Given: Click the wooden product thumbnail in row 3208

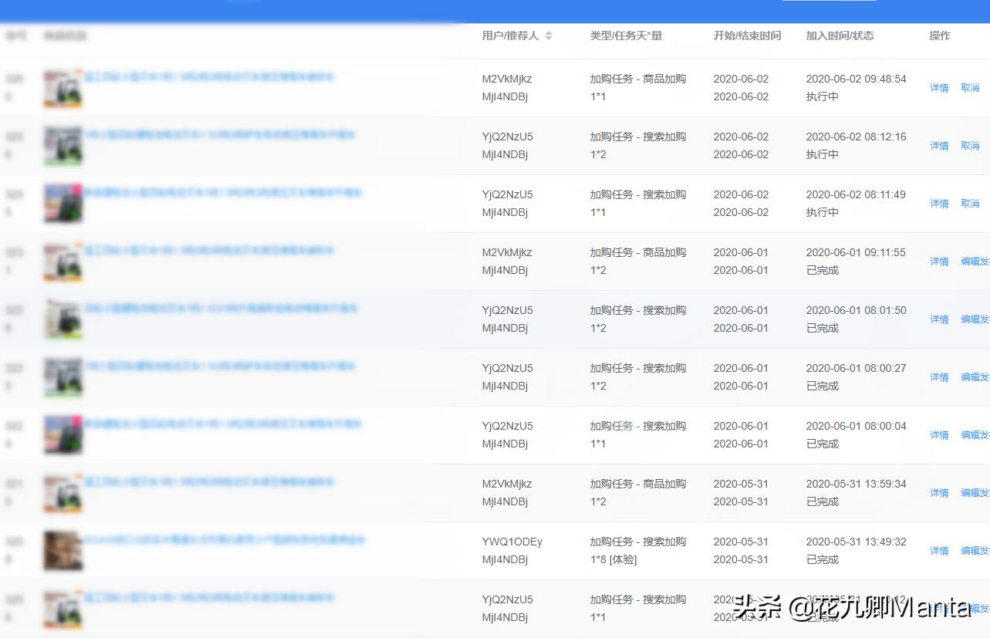Looking at the screenshot, I should 63,549.
